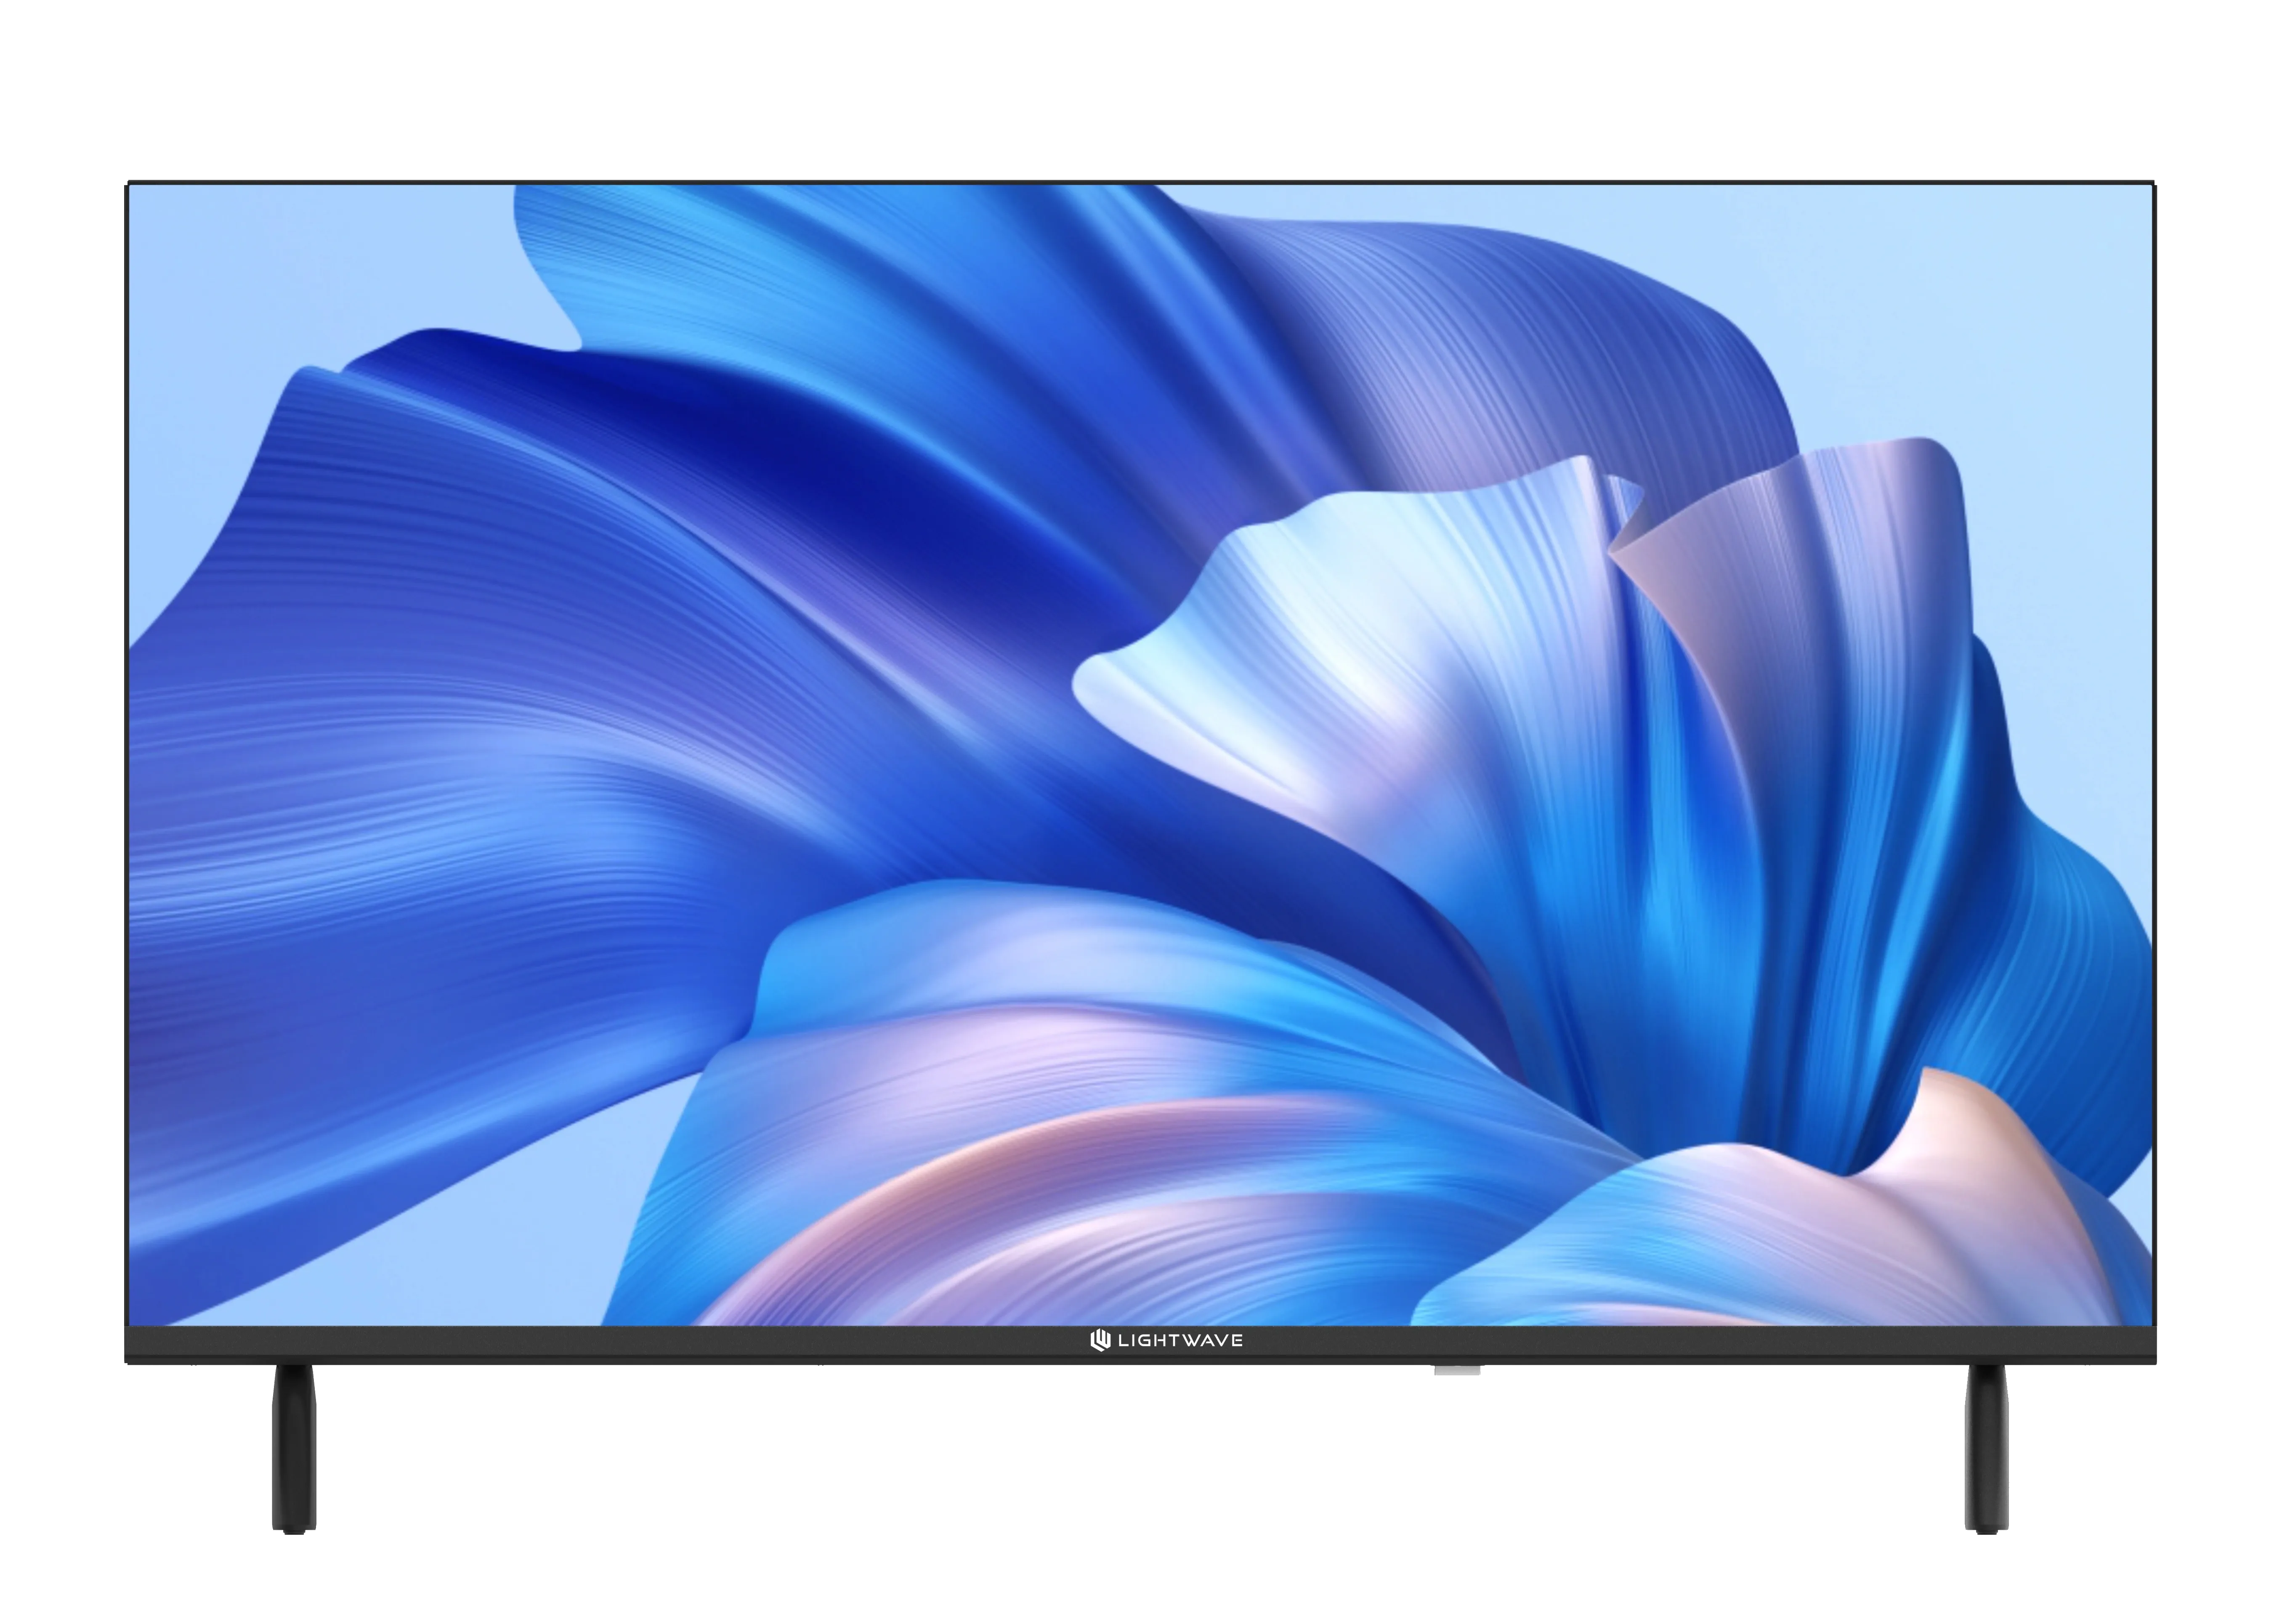Click the Lightwave hexagon logo icon
Image resolution: width=2290 pixels, height=1624 pixels.
pos(1100,1340)
